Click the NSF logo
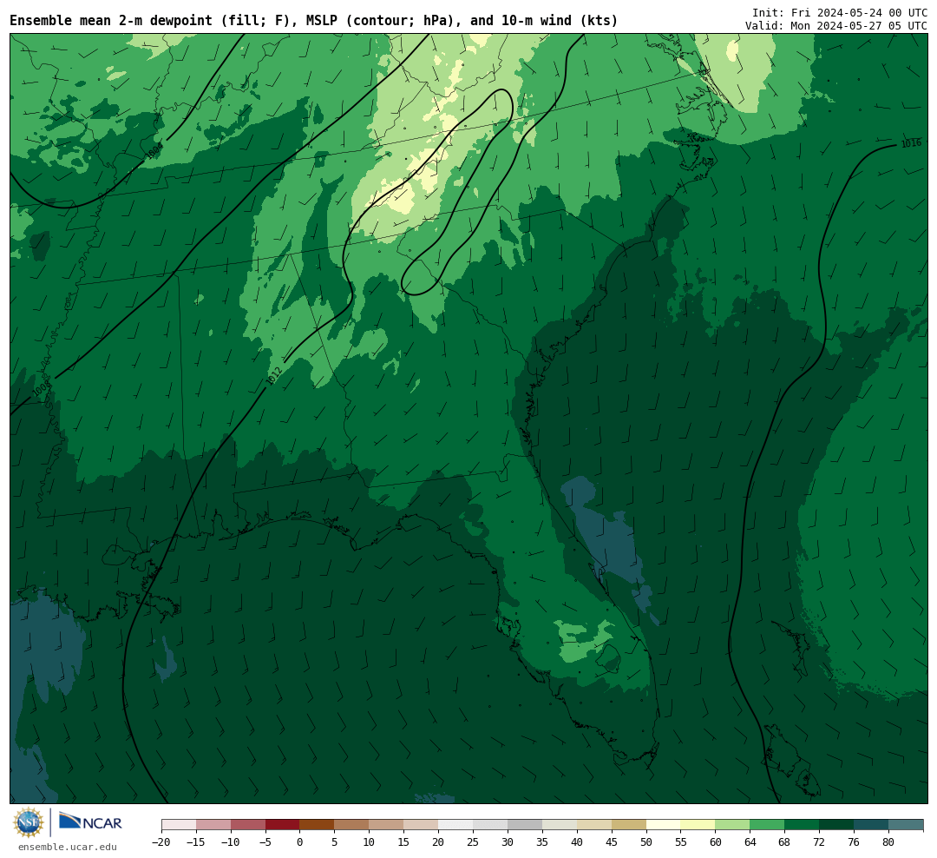937x858 pixels. [29, 822]
